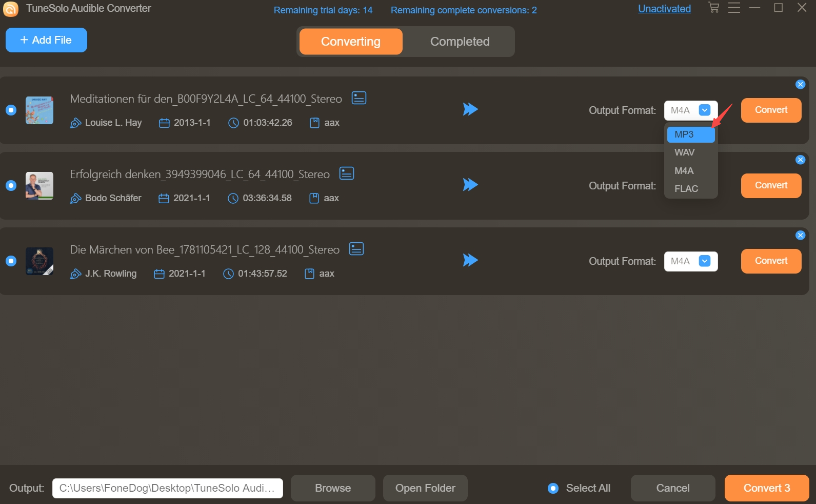
Task: Open the shopping cart purchase icon
Action: coord(713,8)
